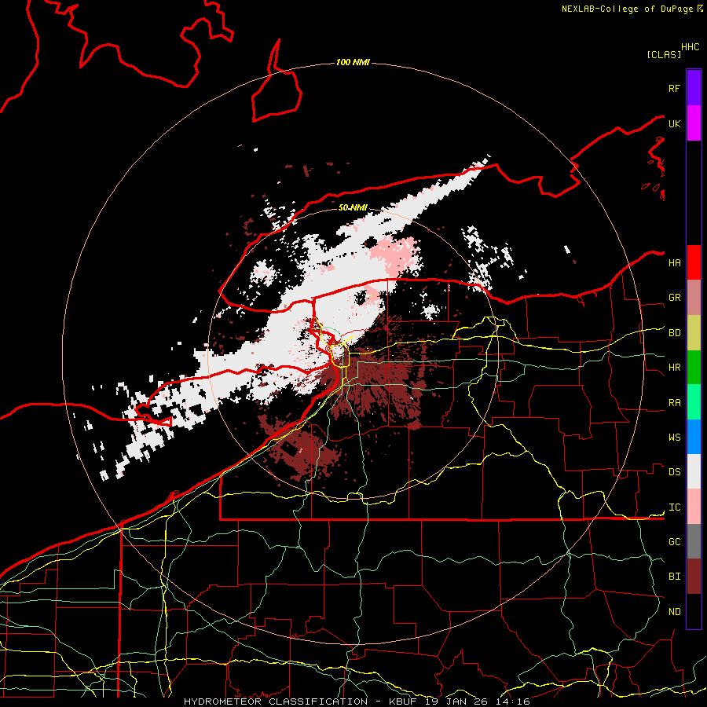Click the DS white legend swatch
Image resolution: width=707 pixels, height=707 pixels.
click(x=694, y=471)
